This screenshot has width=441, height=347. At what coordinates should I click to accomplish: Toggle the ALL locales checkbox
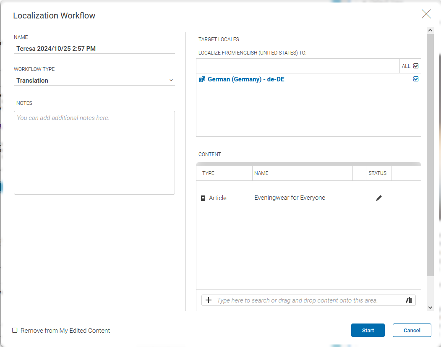pos(416,66)
